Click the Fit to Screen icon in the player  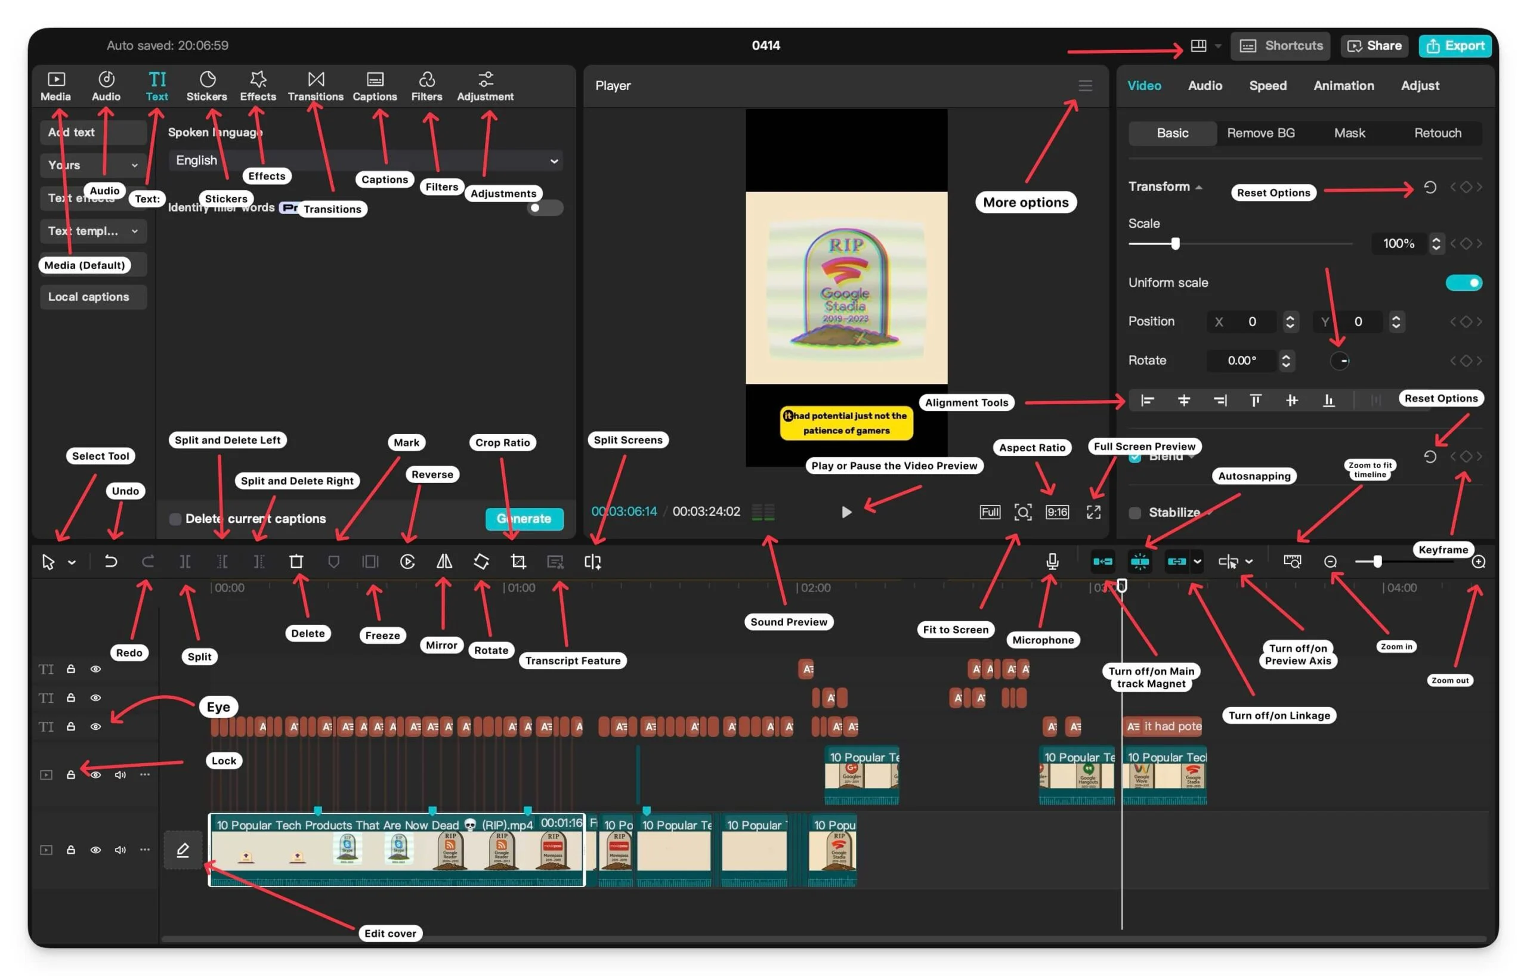(x=1023, y=512)
